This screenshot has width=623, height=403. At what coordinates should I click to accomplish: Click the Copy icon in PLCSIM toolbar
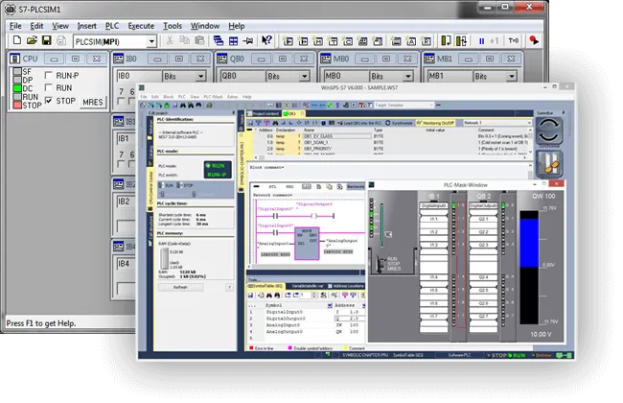coord(184,40)
